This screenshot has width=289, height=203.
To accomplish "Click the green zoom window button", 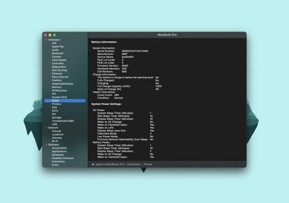I will click(x=54, y=35).
